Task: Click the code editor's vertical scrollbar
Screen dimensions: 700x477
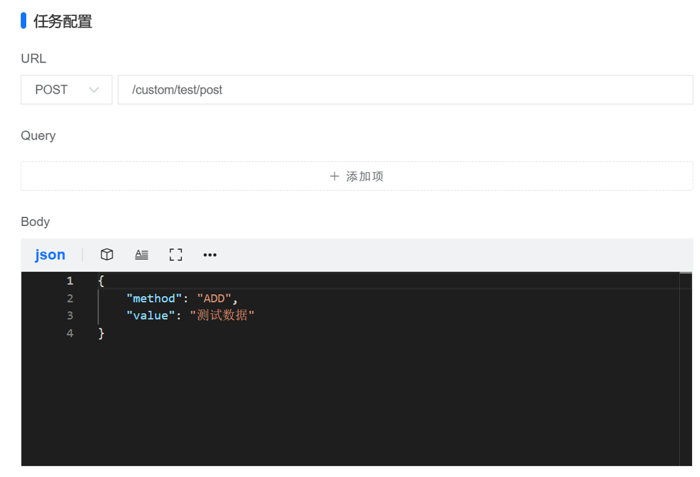Action: pyautogui.click(x=685, y=366)
